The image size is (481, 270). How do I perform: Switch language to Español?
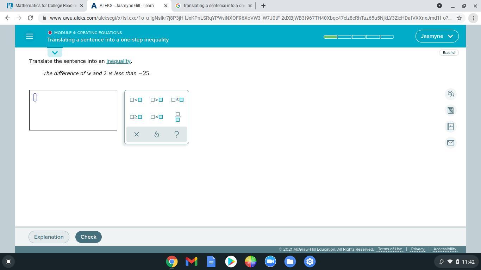(449, 53)
